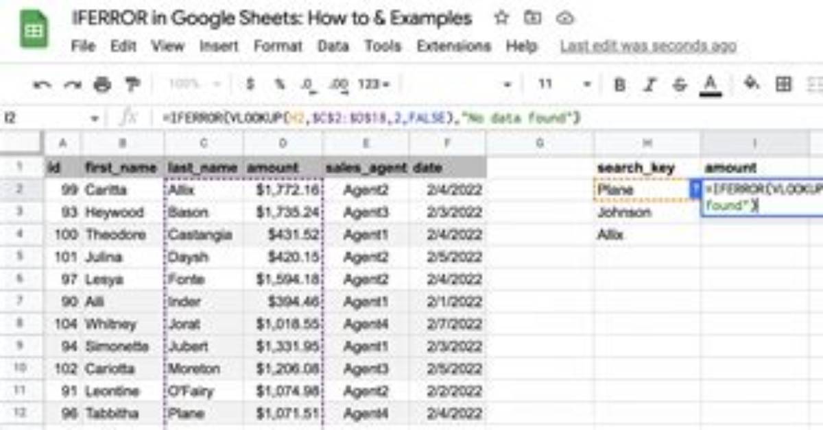Open the text color picker
823x430 pixels.
click(711, 85)
